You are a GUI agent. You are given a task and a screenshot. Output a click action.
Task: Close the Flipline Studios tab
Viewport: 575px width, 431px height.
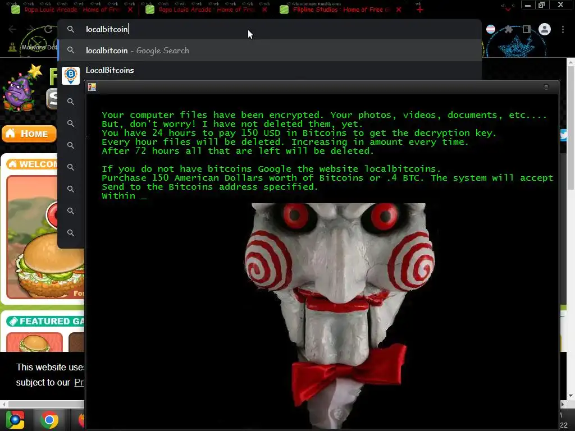pyautogui.click(x=399, y=10)
